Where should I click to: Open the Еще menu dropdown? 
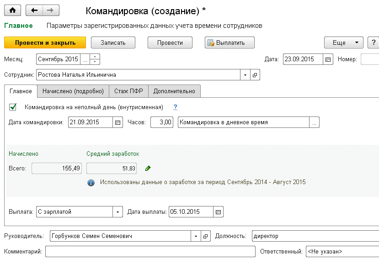343,42
